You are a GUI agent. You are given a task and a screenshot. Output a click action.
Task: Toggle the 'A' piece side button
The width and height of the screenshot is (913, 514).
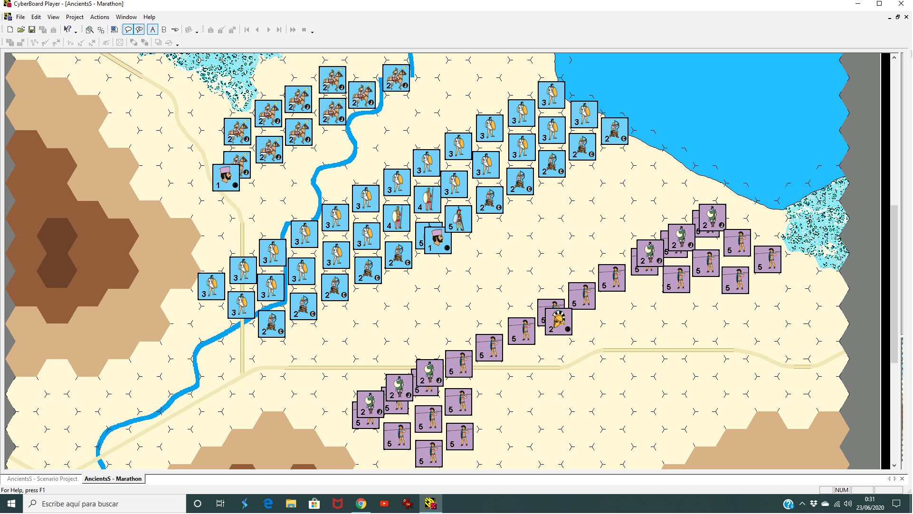click(x=152, y=29)
